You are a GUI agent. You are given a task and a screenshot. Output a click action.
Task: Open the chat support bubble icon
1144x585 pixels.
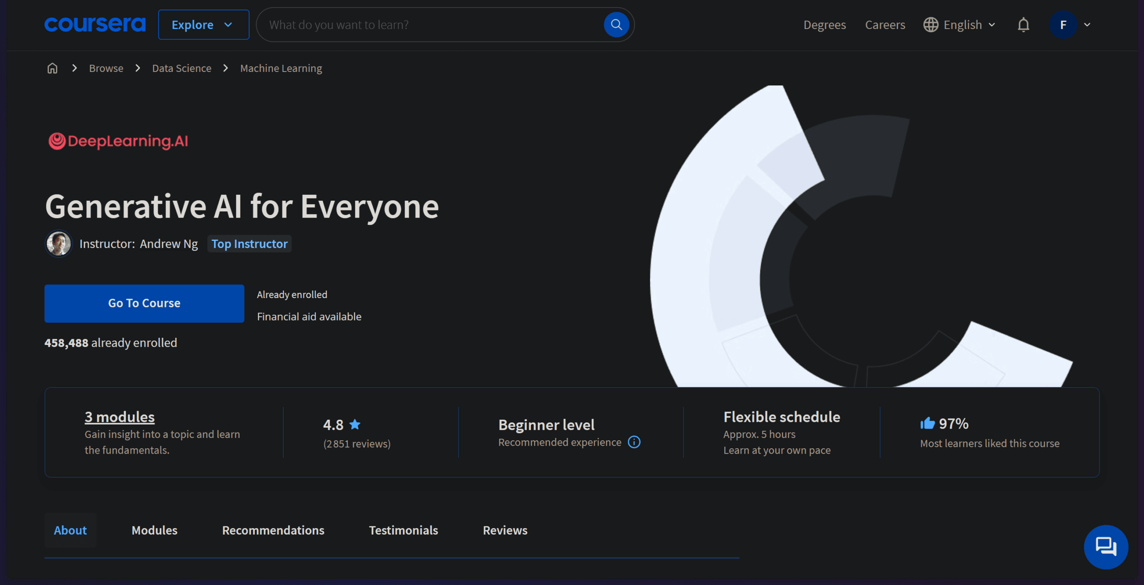[x=1106, y=547]
